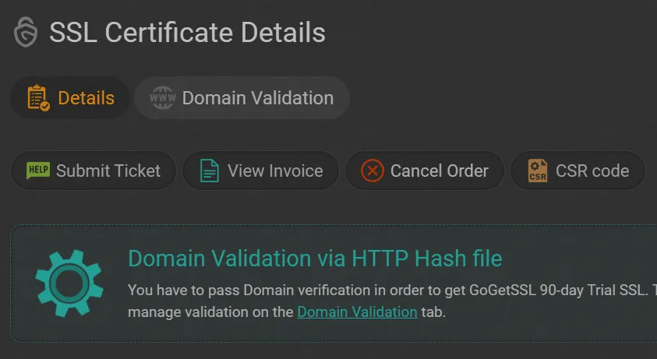Viewport: 657px width, 359px height.
Task: Follow the underlined Domain Validation link
Action: click(357, 312)
